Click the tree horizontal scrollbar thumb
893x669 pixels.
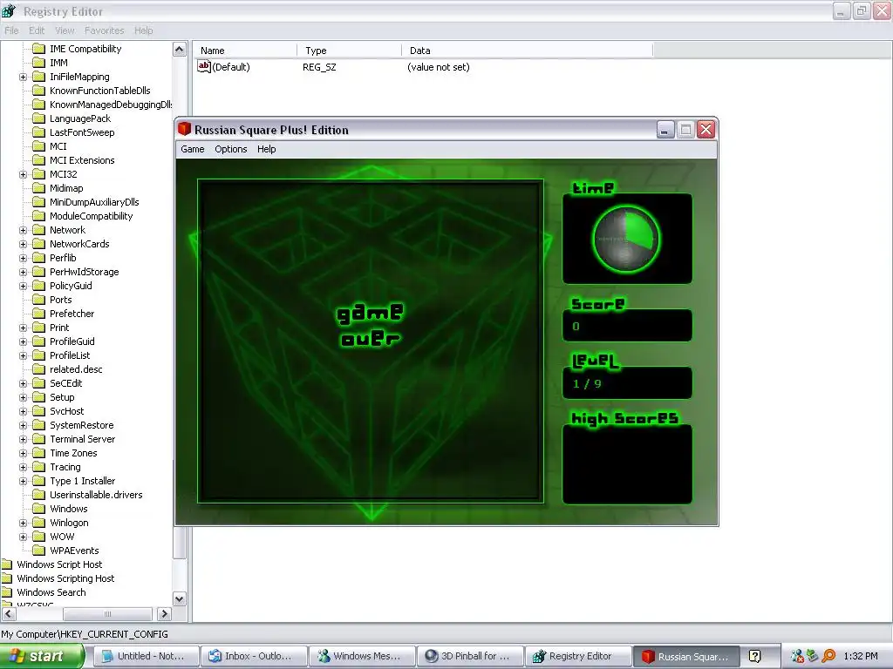[x=107, y=614]
